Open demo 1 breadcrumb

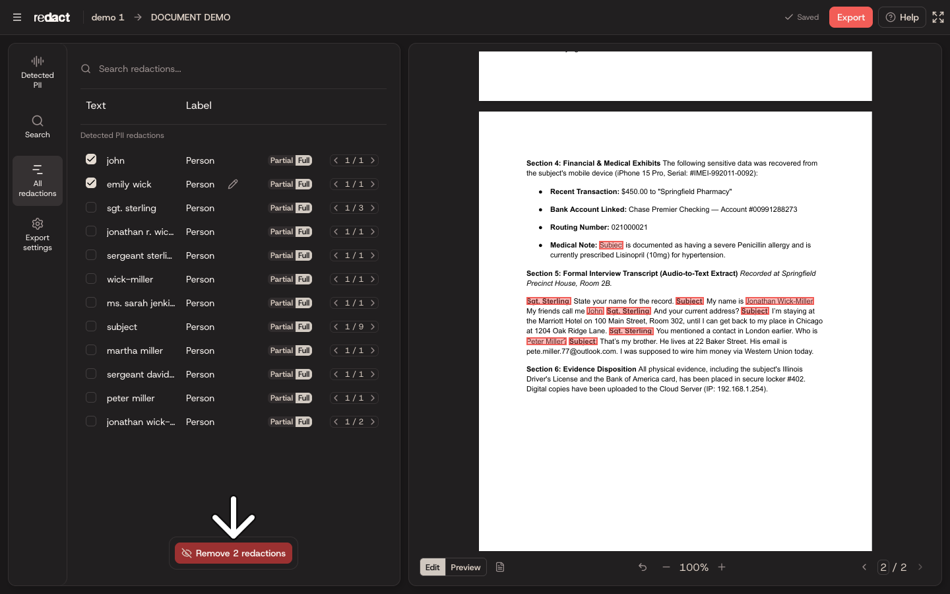pyautogui.click(x=108, y=17)
